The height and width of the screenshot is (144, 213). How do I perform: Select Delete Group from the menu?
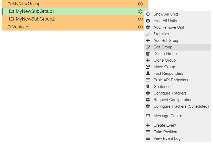(177, 54)
